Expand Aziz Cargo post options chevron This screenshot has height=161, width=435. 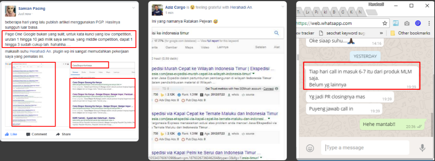281,8
